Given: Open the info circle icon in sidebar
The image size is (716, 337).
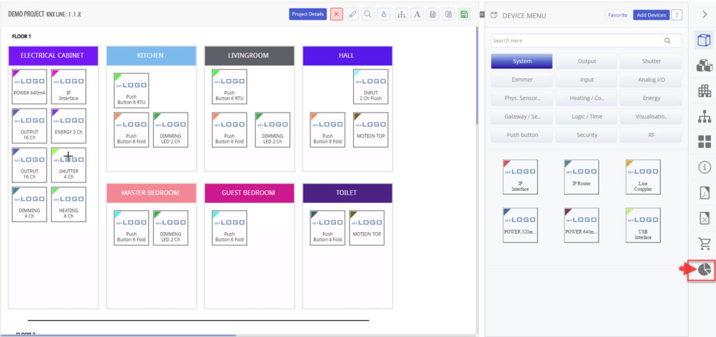Looking at the screenshot, I should 705,168.
